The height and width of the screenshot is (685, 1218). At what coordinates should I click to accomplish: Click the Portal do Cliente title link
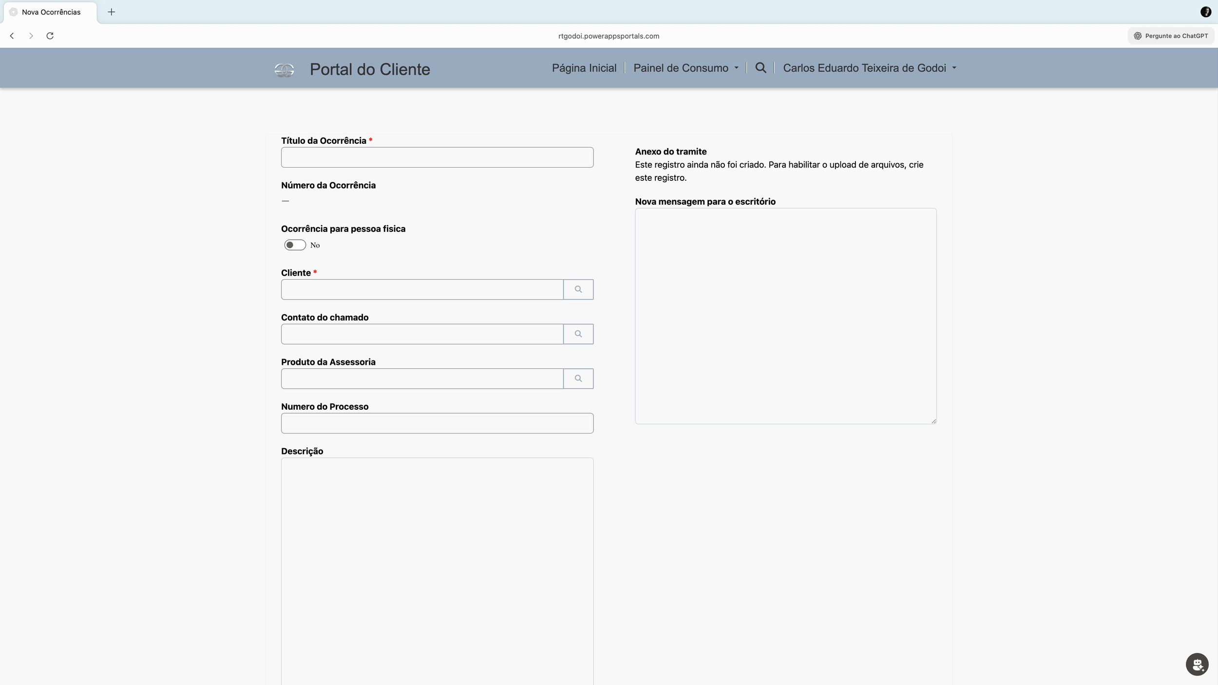pyautogui.click(x=370, y=70)
